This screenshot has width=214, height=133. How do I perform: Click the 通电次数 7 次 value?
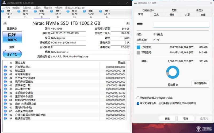tap(120, 43)
